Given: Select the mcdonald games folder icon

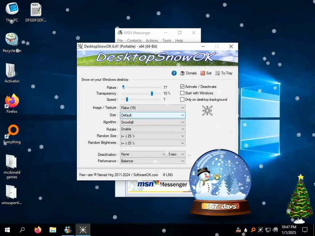Looking at the screenshot, I should click(x=12, y=167).
